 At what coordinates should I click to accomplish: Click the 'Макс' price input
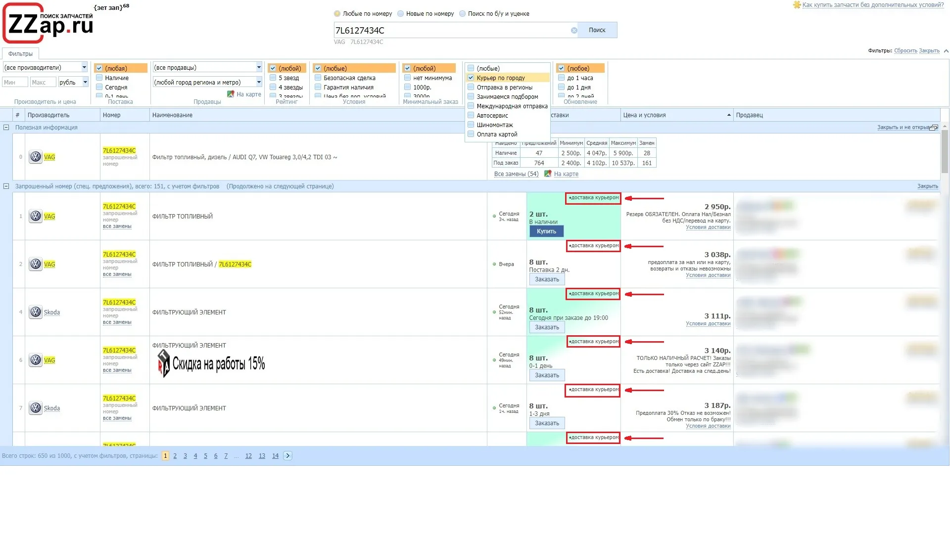43,82
